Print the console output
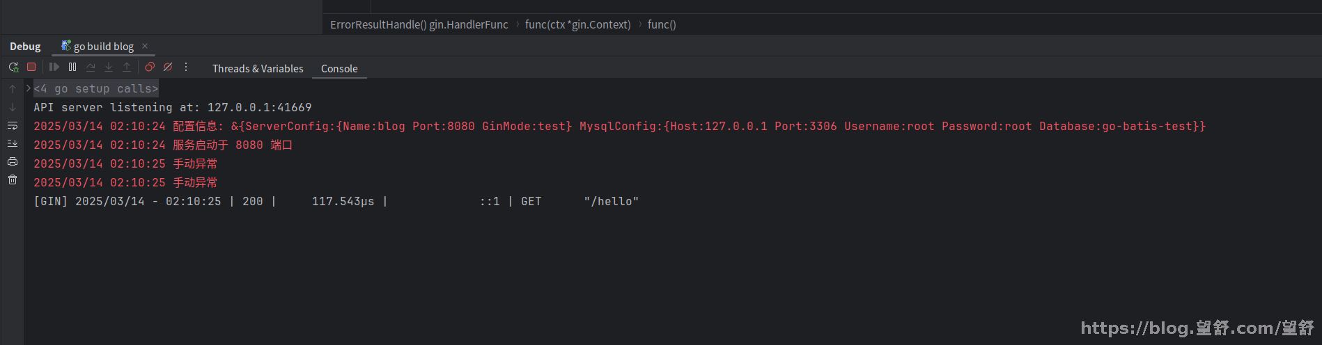The image size is (1322, 345). click(13, 161)
